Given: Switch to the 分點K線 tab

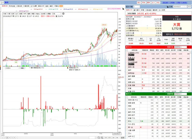Looking at the screenshot, I should [19, 6].
